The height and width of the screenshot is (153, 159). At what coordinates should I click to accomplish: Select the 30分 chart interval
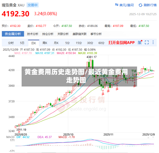click(90, 43)
